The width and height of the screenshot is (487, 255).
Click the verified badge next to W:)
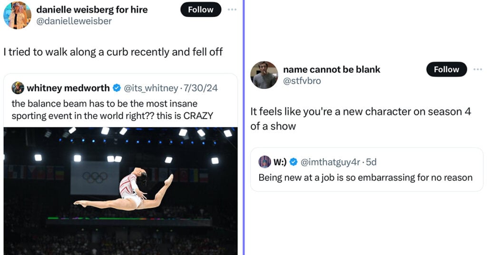(x=293, y=162)
